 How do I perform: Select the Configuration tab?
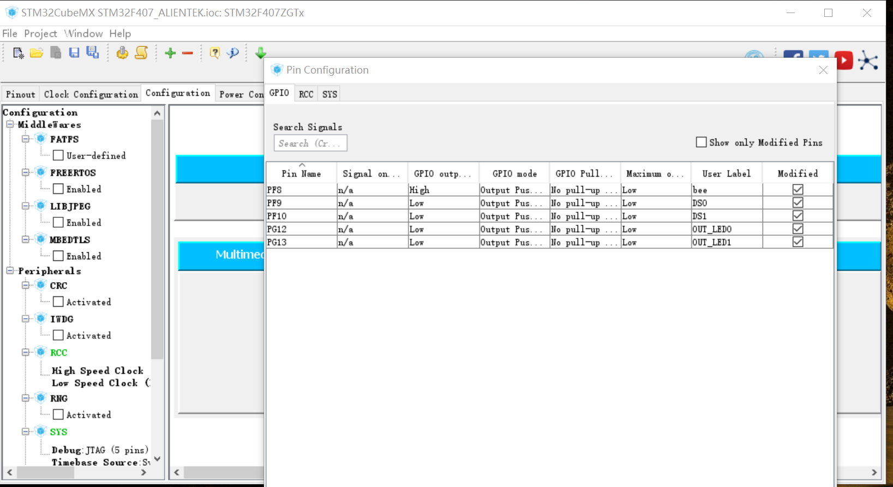[178, 93]
